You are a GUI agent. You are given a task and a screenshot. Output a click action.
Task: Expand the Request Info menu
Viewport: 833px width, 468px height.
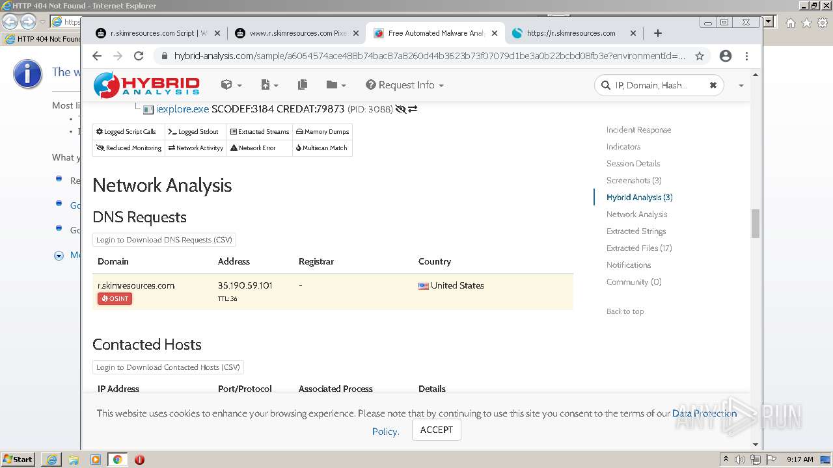[405, 85]
